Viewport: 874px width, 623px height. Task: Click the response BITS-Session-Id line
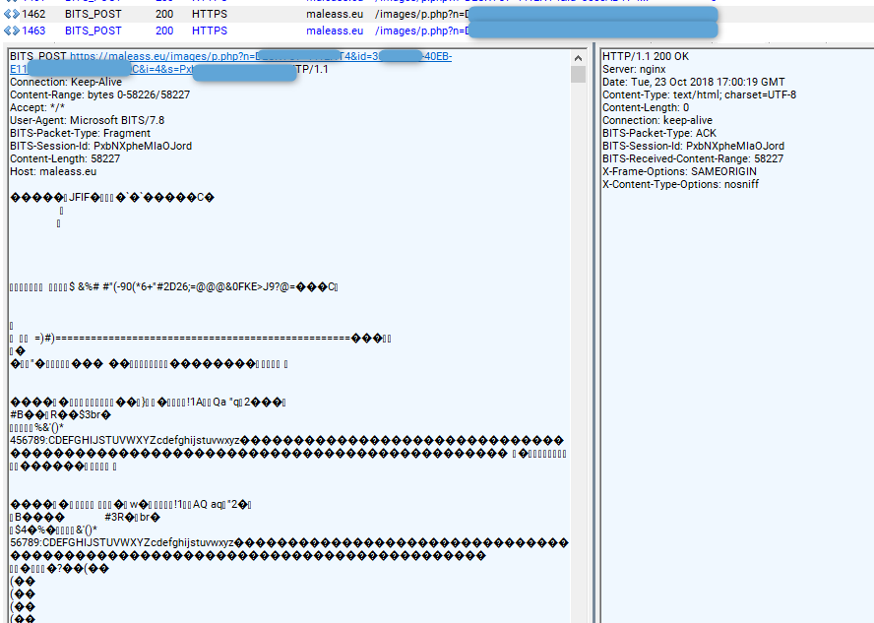pos(694,146)
